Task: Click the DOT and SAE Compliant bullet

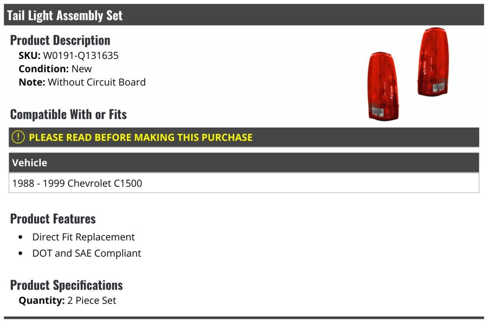Action: coord(87,253)
